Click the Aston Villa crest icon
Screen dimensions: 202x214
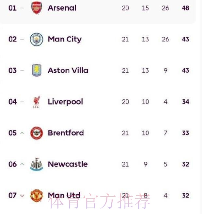(37, 70)
